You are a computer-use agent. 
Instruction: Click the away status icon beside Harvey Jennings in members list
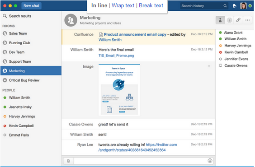click(220, 46)
